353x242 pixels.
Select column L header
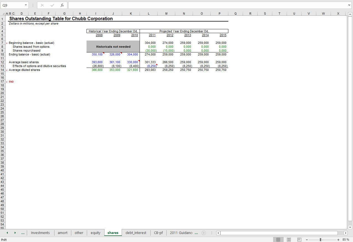(149, 14)
